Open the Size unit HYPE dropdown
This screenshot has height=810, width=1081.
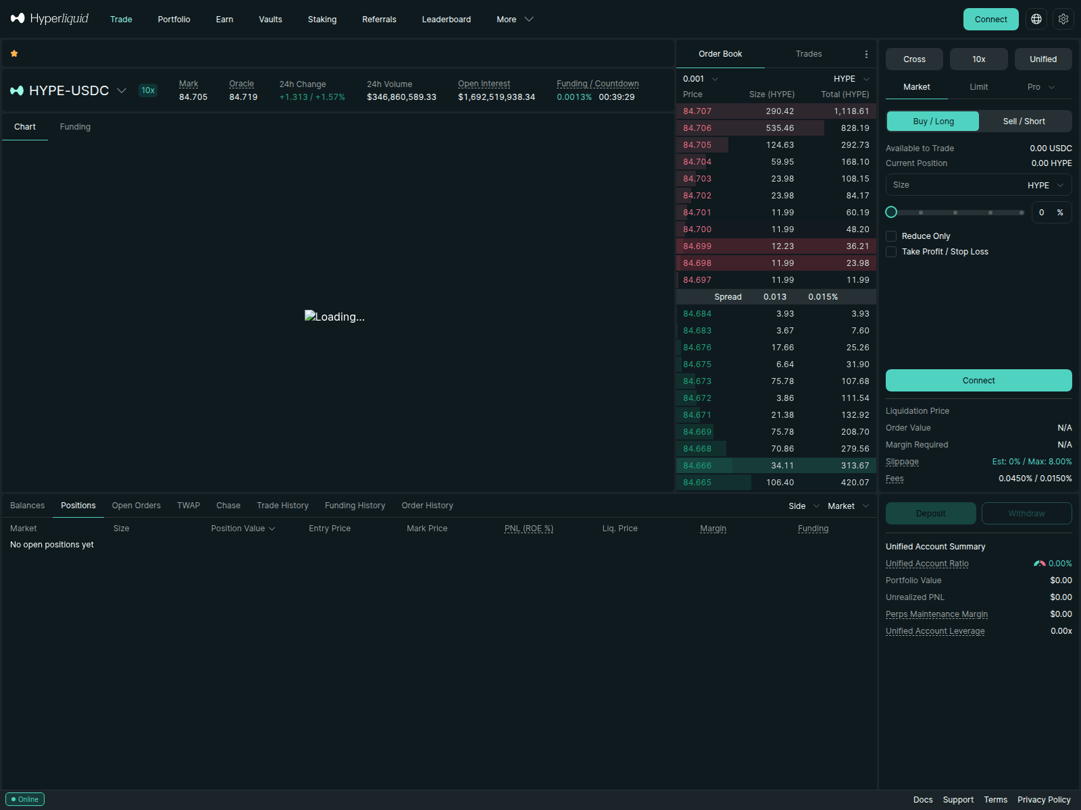coord(1046,185)
